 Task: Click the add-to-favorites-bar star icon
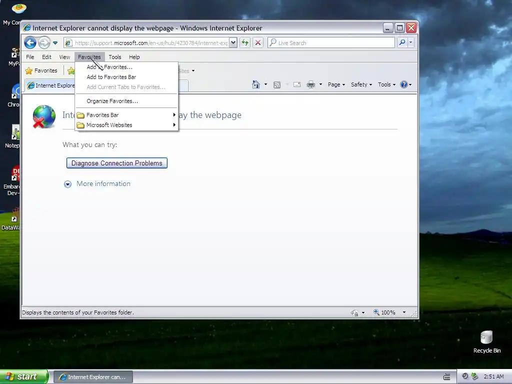(70, 70)
